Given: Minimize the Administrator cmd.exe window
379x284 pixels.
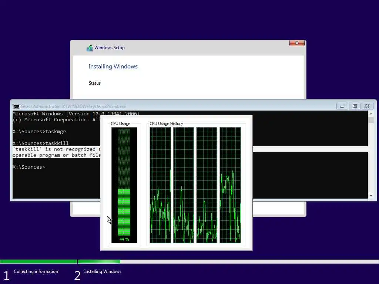Looking at the screenshot, I should click(342, 106).
